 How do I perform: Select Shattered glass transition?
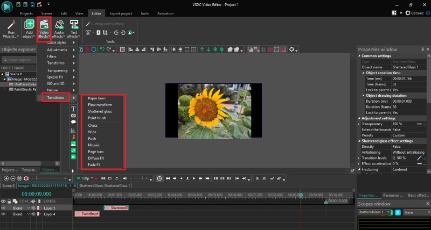point(100,111)
